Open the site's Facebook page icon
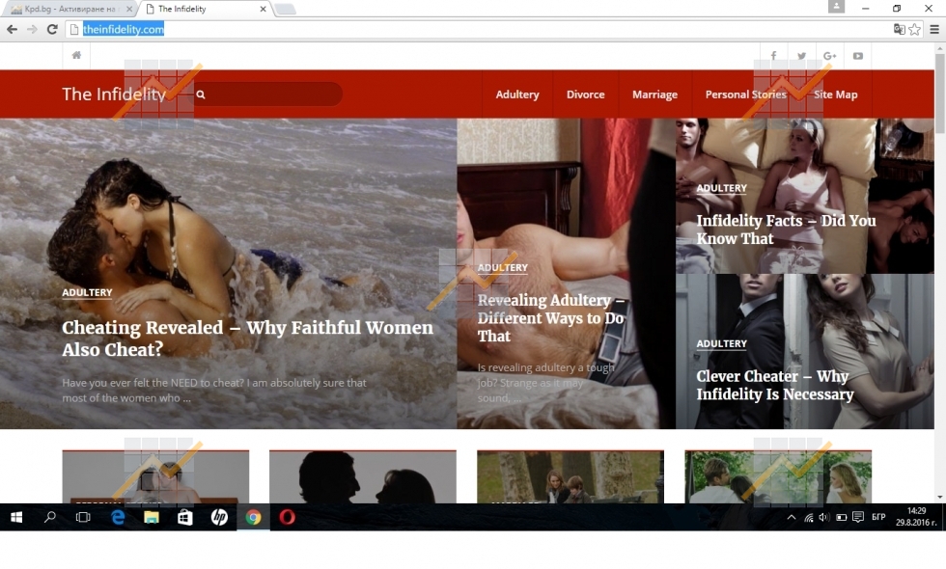The image size is (946, 569). tap(773, 56)
